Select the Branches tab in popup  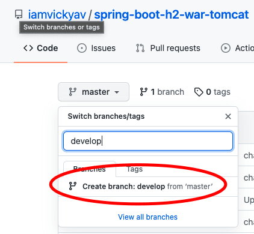click(x=90, y=169)
